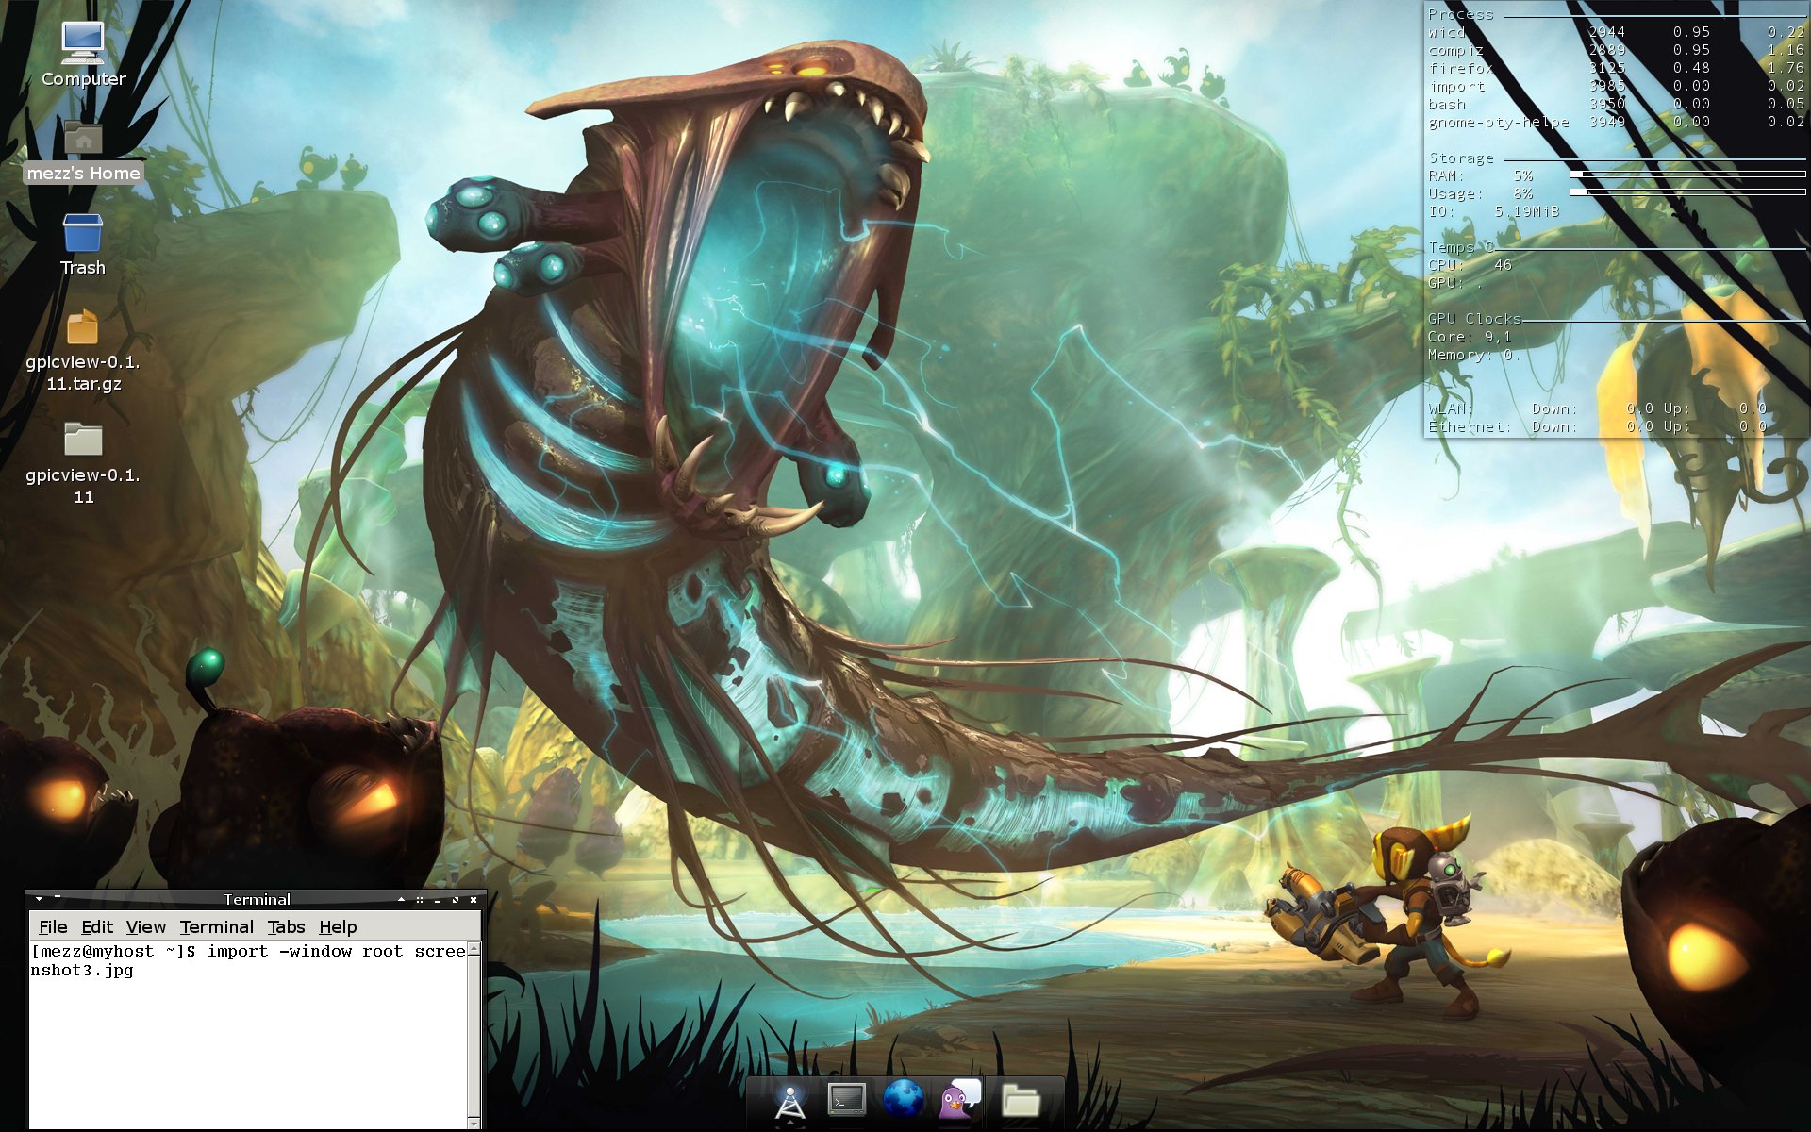This screenshot has height=1132, width=1811.
Task: Open the Terminal menu in menubar
Action: [x=217, y=927]
